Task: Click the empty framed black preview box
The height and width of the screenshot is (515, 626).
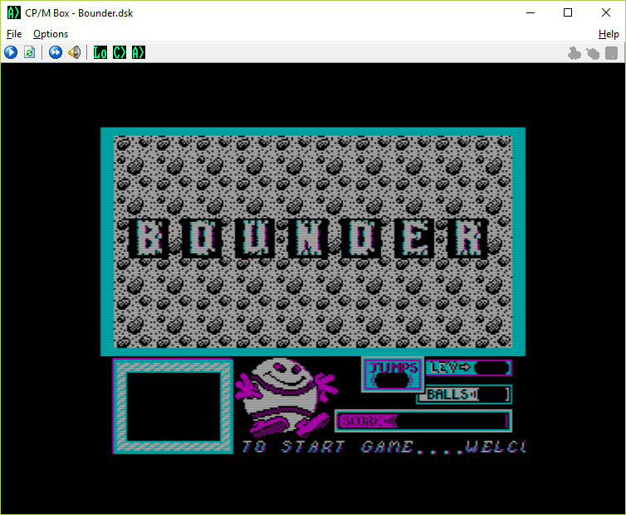Action: click(x=173, y=406)
